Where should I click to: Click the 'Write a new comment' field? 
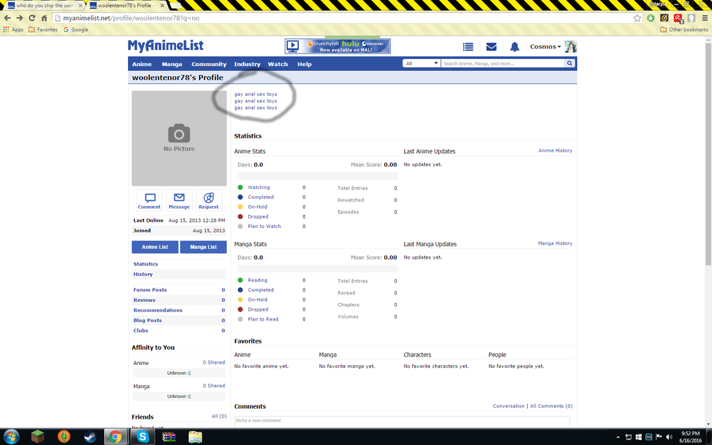click(x=401, y=421)
